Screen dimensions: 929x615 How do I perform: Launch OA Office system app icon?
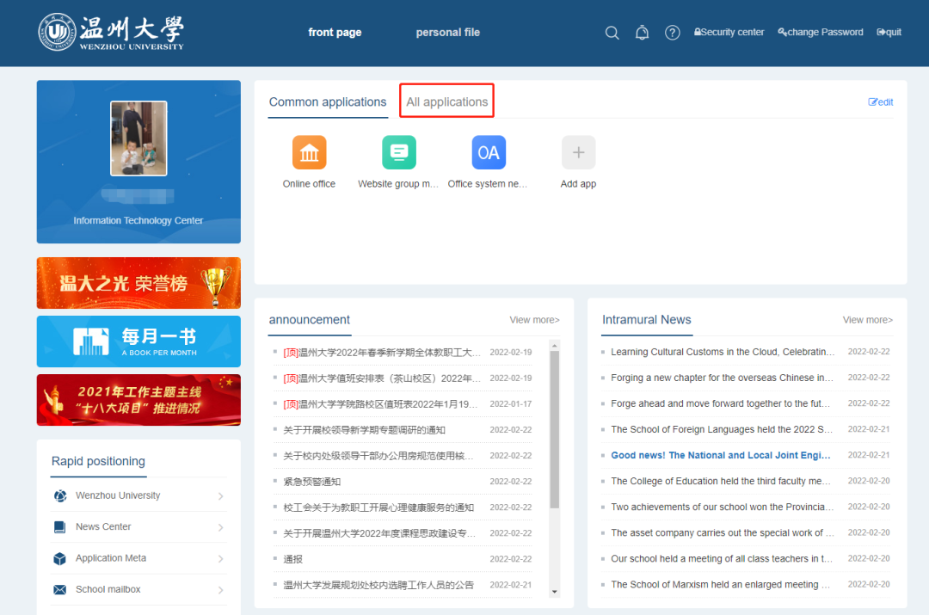pyautogui.click(x=489, y=152)
